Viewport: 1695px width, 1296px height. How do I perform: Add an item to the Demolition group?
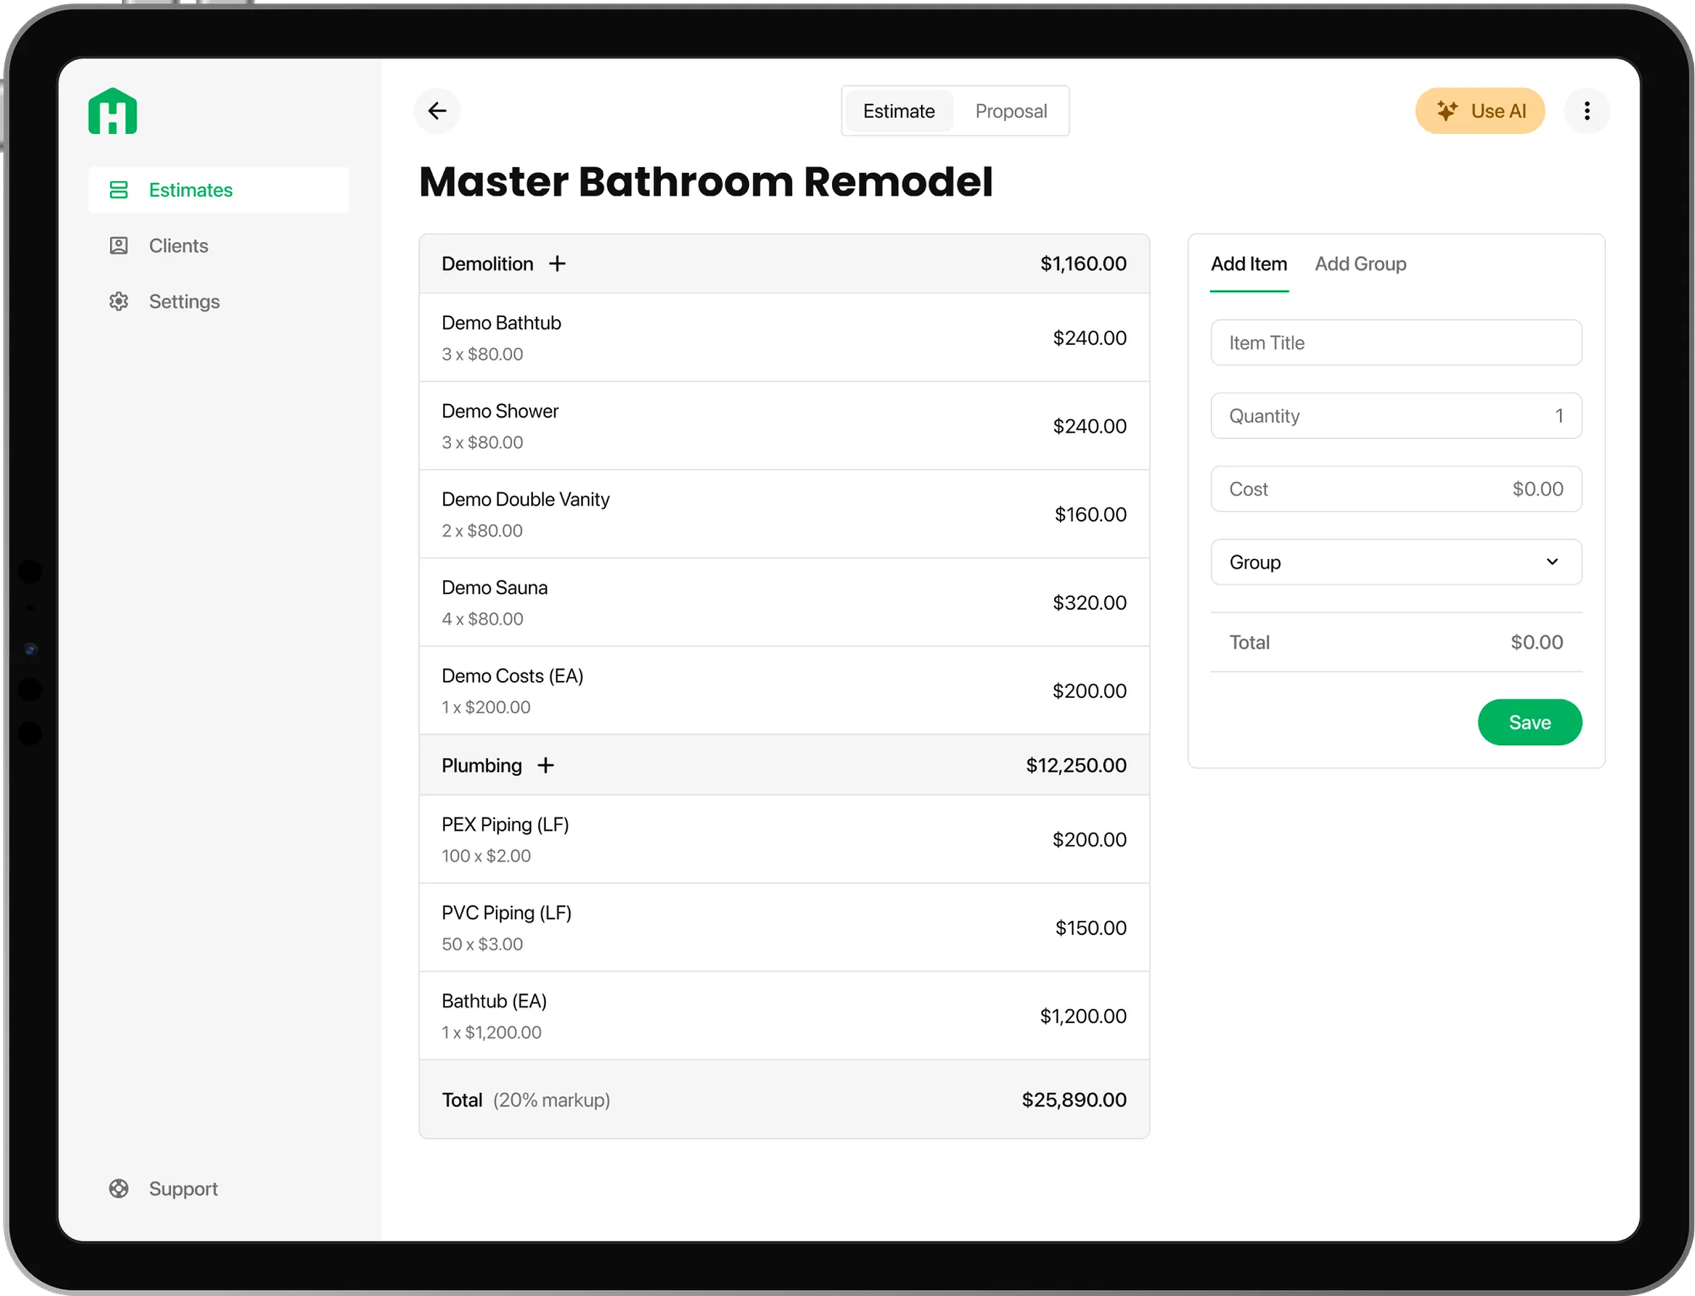(558, 263)
